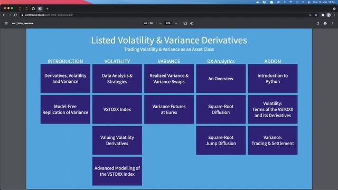Bookmark this page with the star
The image size is (338, 190).
click(x=316, y=15)
